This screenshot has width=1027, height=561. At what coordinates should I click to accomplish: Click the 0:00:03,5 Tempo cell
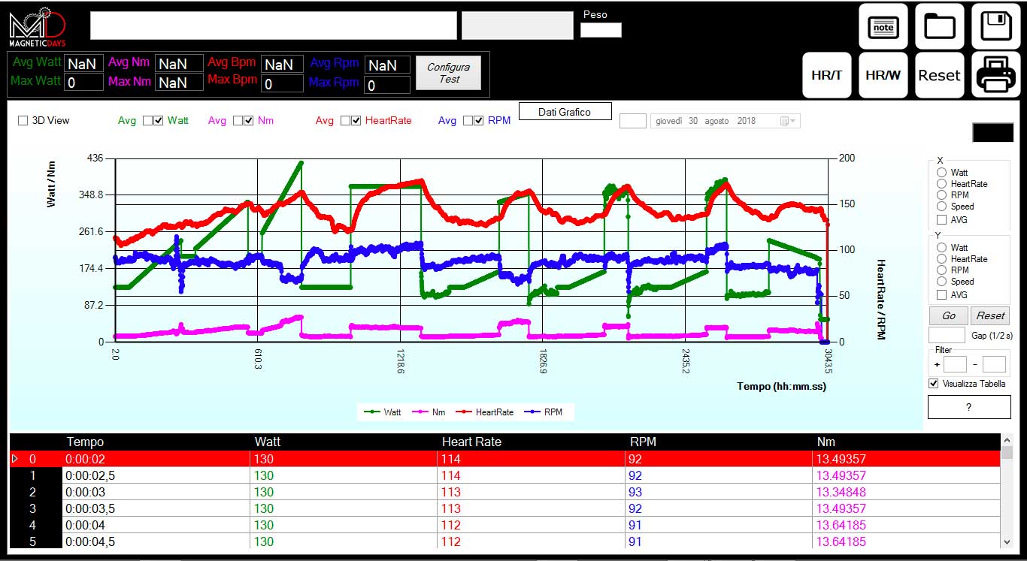(x=156, y=508)
